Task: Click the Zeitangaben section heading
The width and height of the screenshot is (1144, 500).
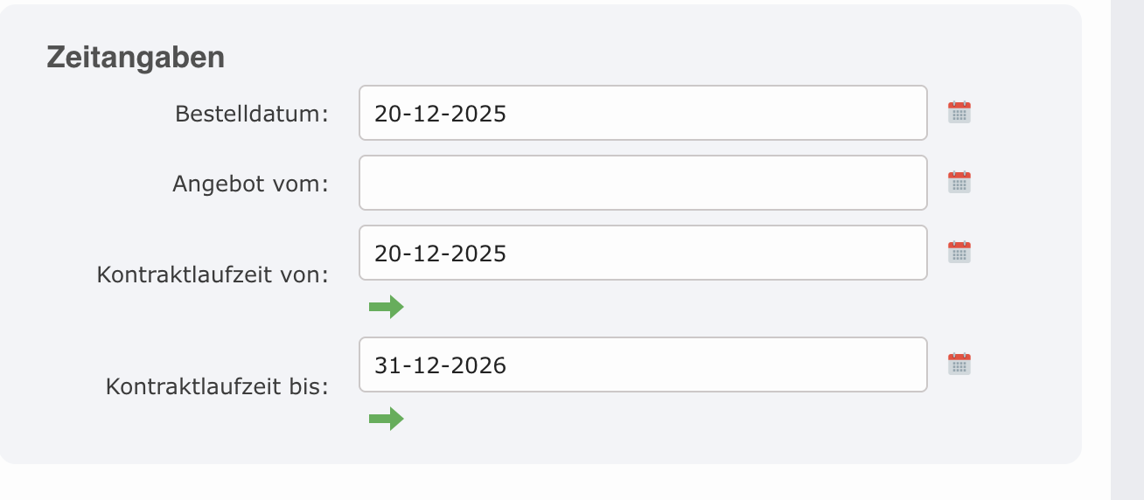Action: pyautogui.click(x=136, y=58)
